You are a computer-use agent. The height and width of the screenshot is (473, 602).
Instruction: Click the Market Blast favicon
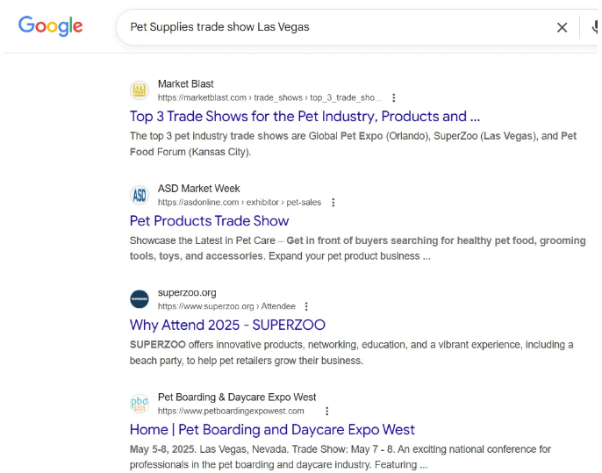tap(140, 90)
